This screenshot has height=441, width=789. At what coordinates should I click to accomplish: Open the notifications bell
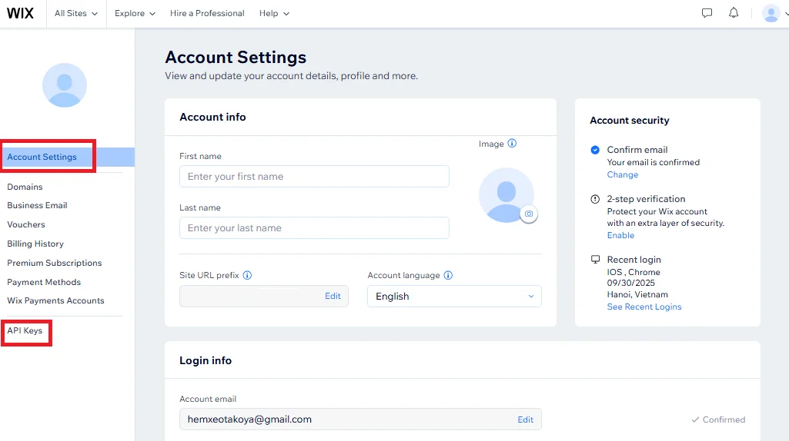click(734, 13)
